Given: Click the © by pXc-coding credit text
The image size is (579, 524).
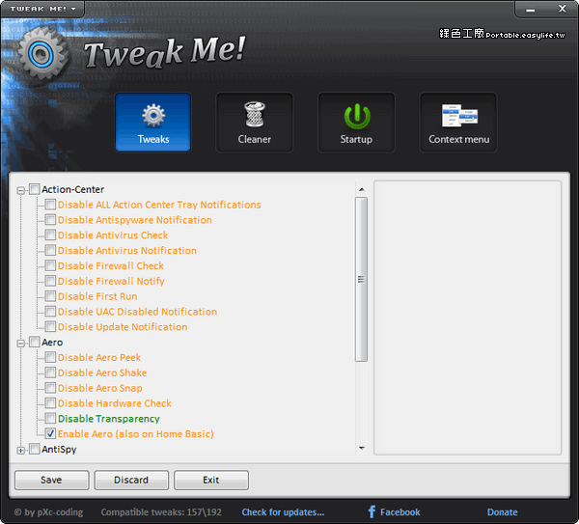Looking at the screenshot, I should 48,512.
